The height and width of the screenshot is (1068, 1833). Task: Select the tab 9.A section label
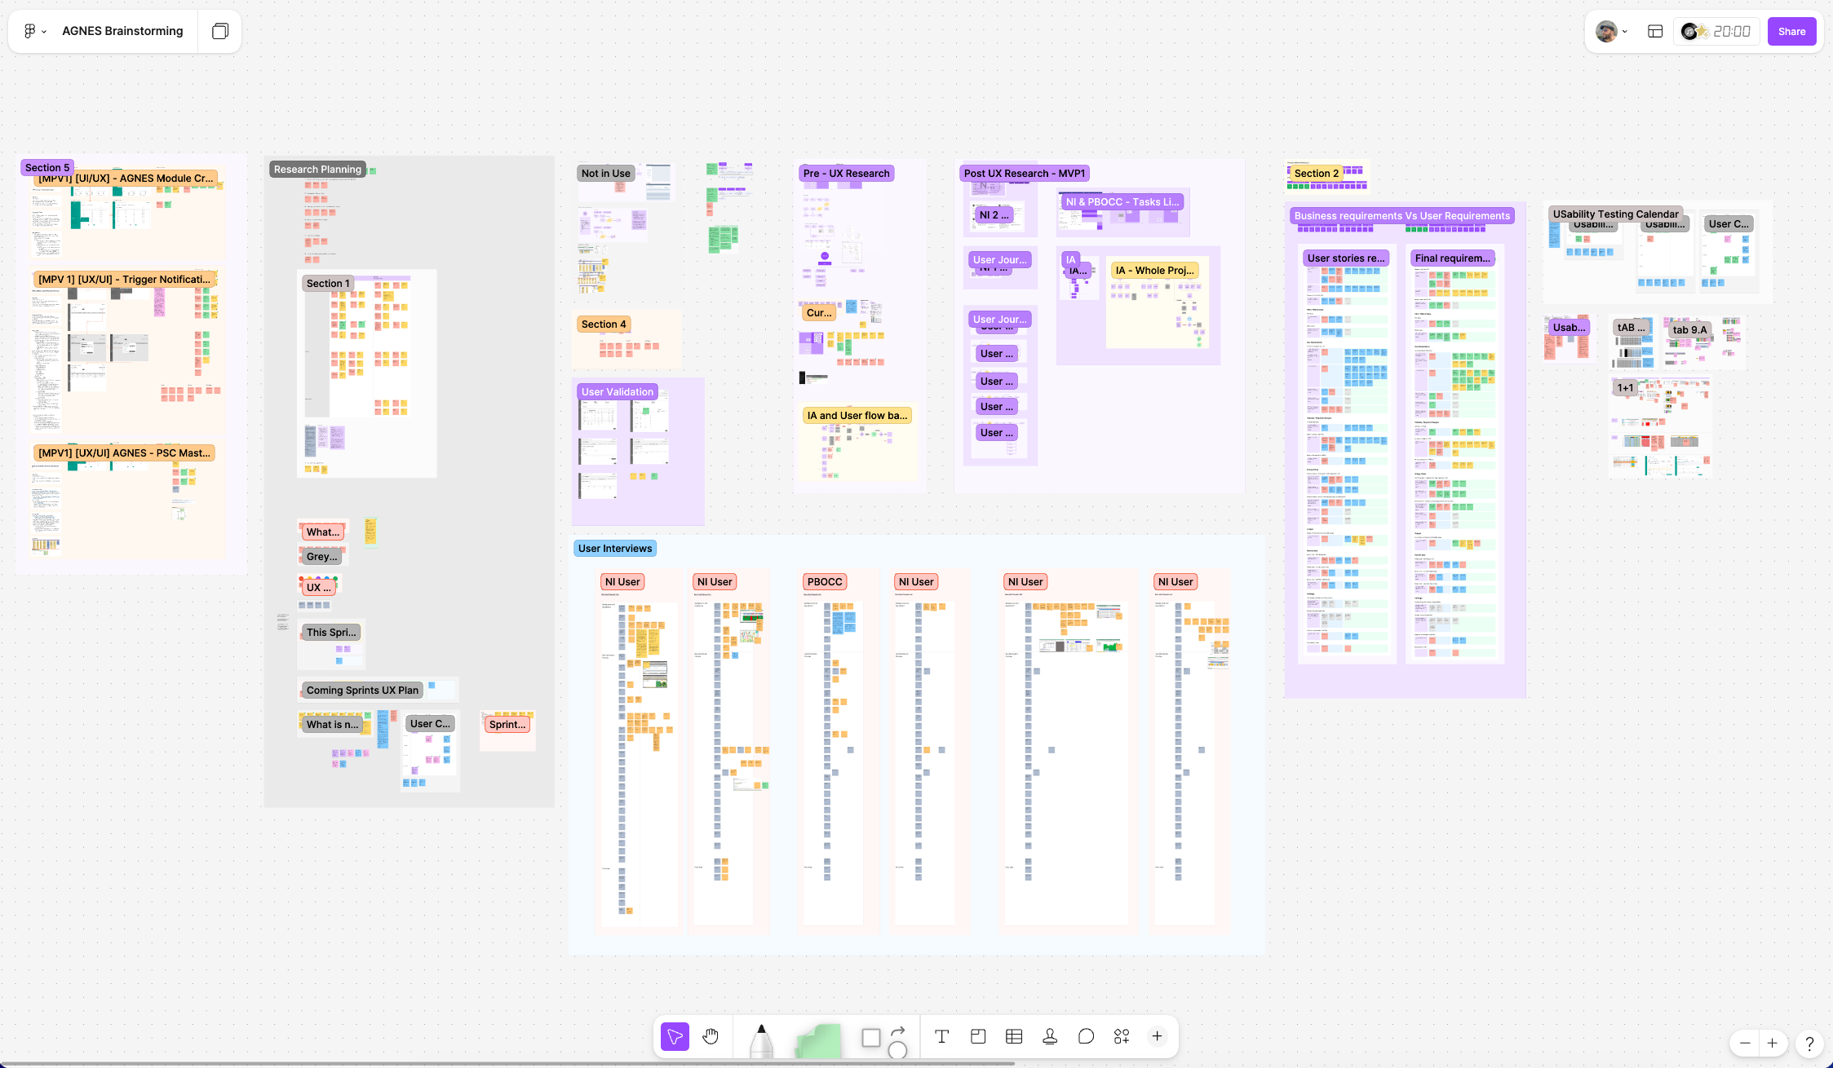1689,330
